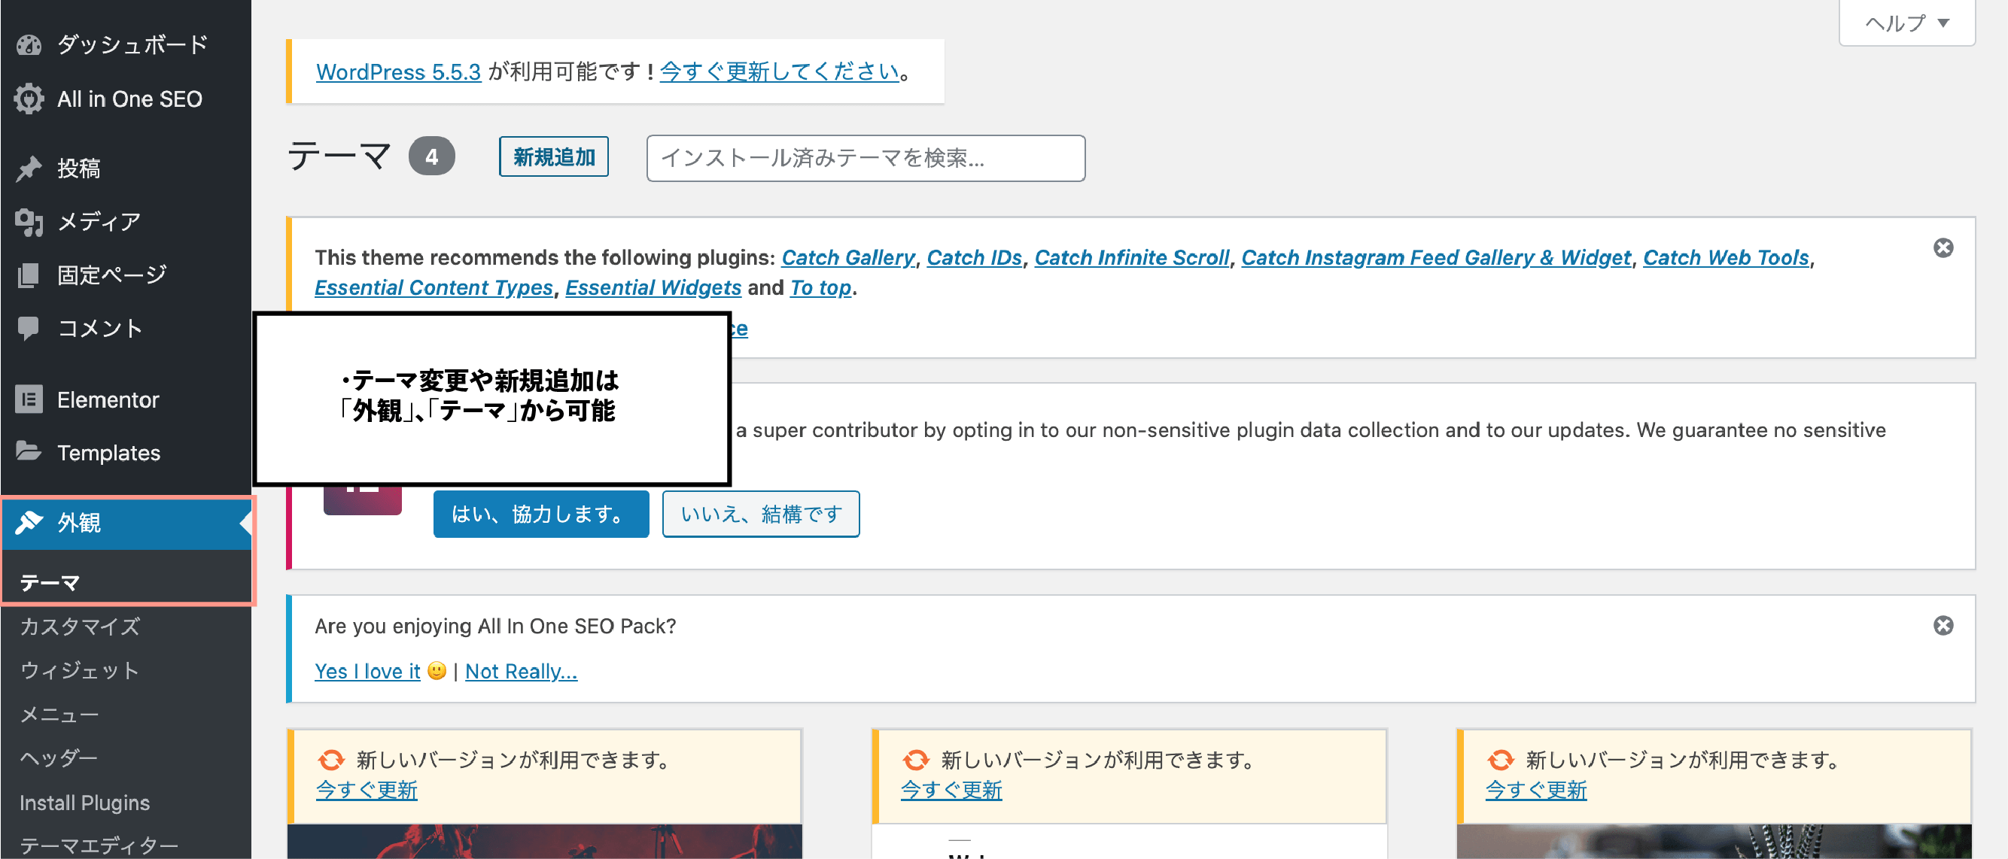The height and width of the screenshot is (859, 2008).
Task: Focus the installed themes search field
Action: coord(866,158)
